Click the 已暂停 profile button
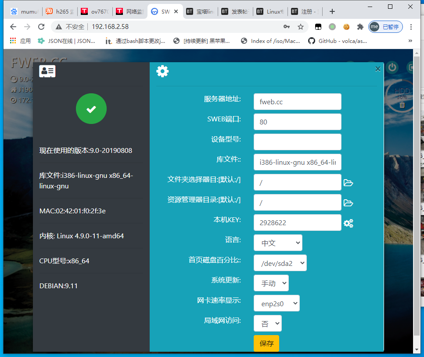The image size is (424, 357). click(x=386, y=27)
